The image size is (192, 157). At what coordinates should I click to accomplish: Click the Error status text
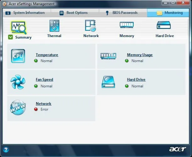pos(44,109)
